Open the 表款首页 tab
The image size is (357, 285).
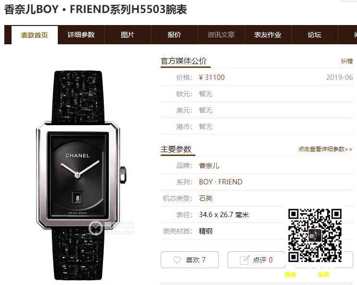[x=35, y=35]
